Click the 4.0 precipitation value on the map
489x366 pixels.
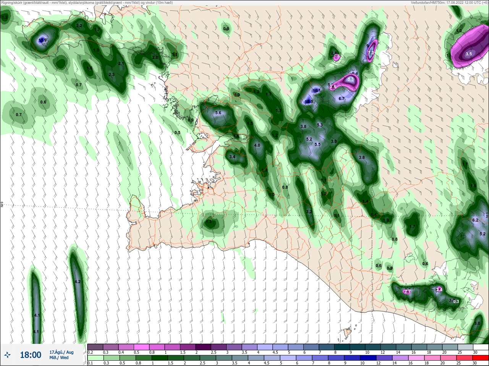click(257, 145)
